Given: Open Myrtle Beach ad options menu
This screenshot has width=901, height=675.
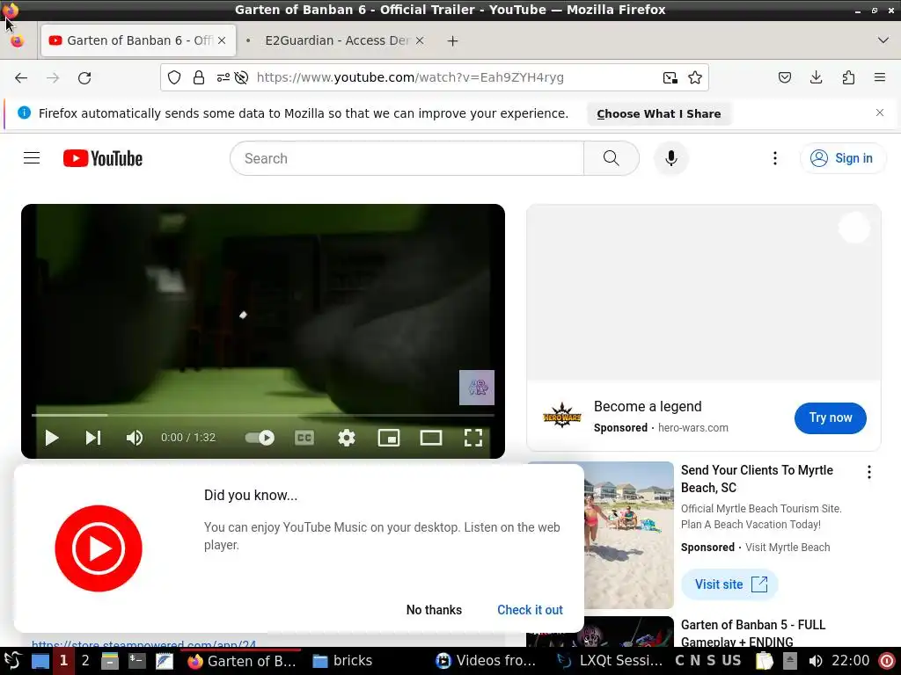Looking at the screenshot, I should [x=868, y=472].
